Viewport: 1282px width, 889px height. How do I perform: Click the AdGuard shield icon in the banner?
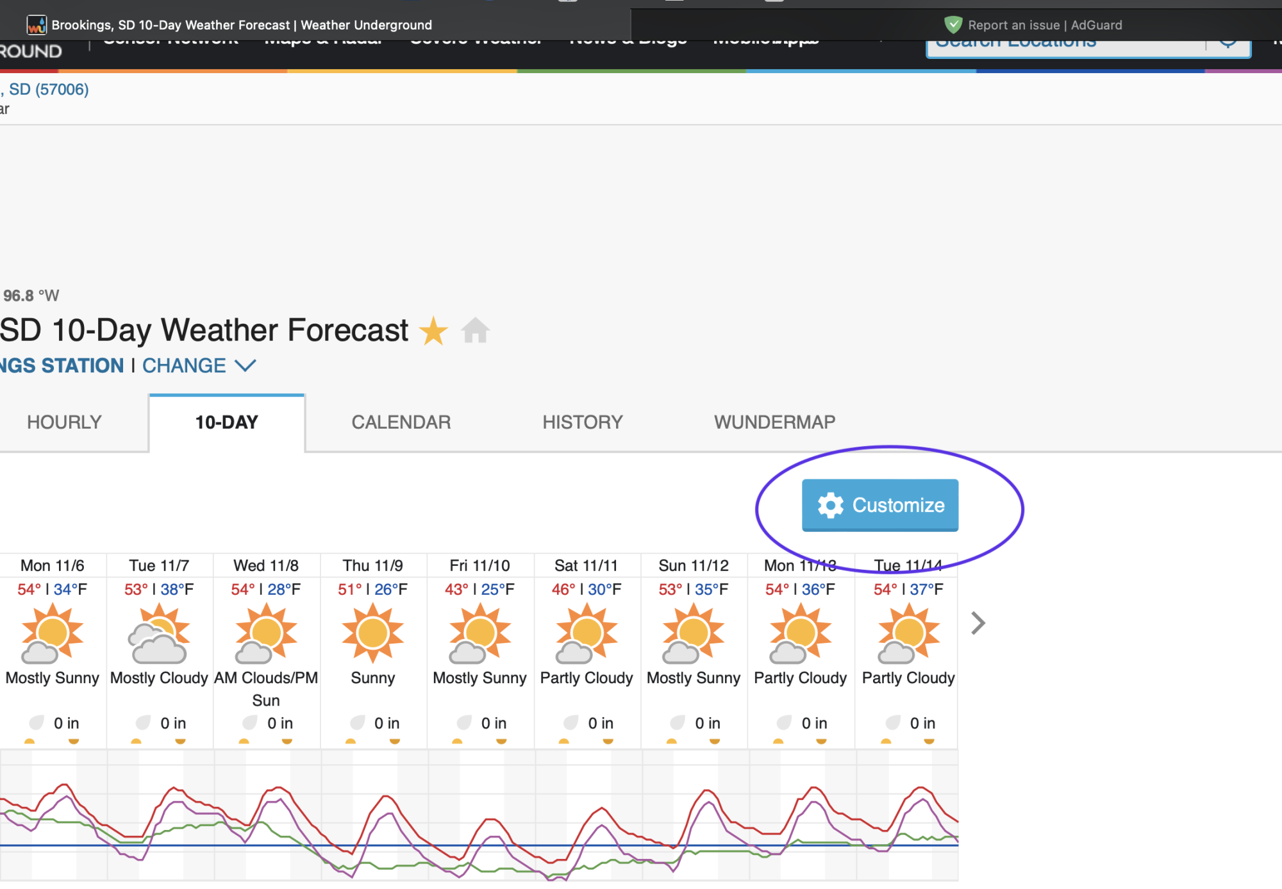tap(953, 24)
